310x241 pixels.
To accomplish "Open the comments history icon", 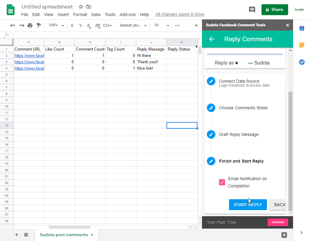I will pos(252,9).
